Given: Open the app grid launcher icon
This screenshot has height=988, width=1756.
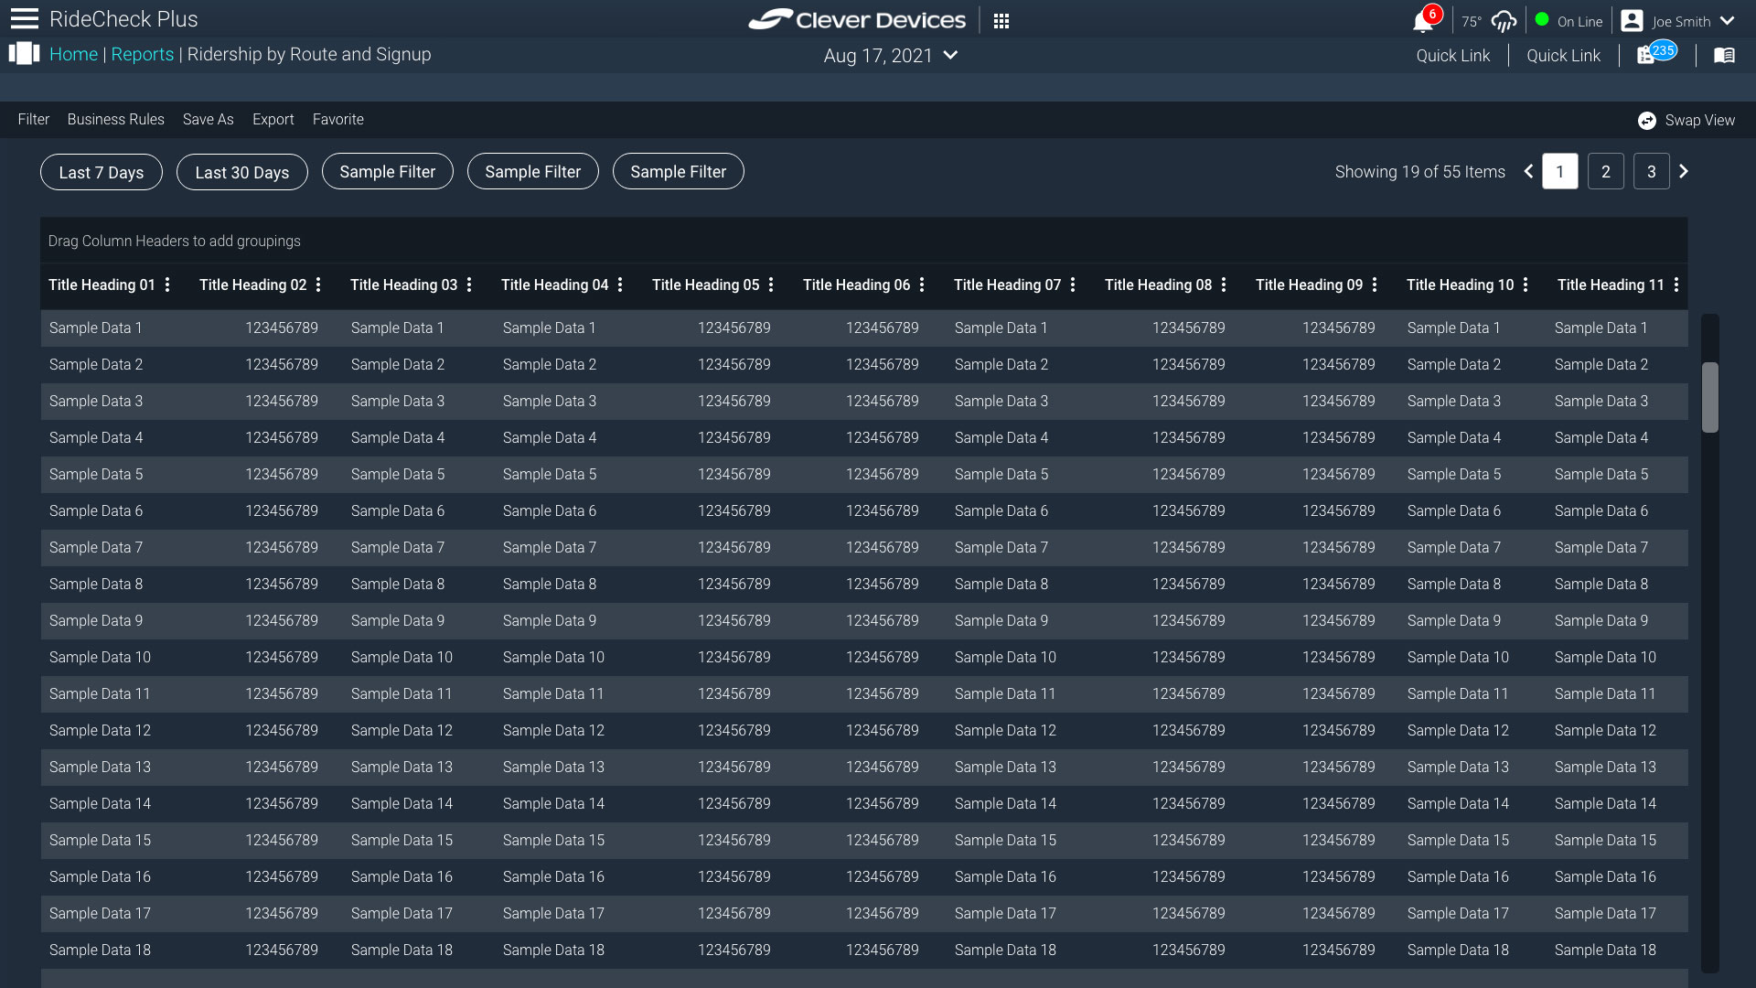Looking at the screenshot, I should pyautogui.click(x=1001, y=21).
